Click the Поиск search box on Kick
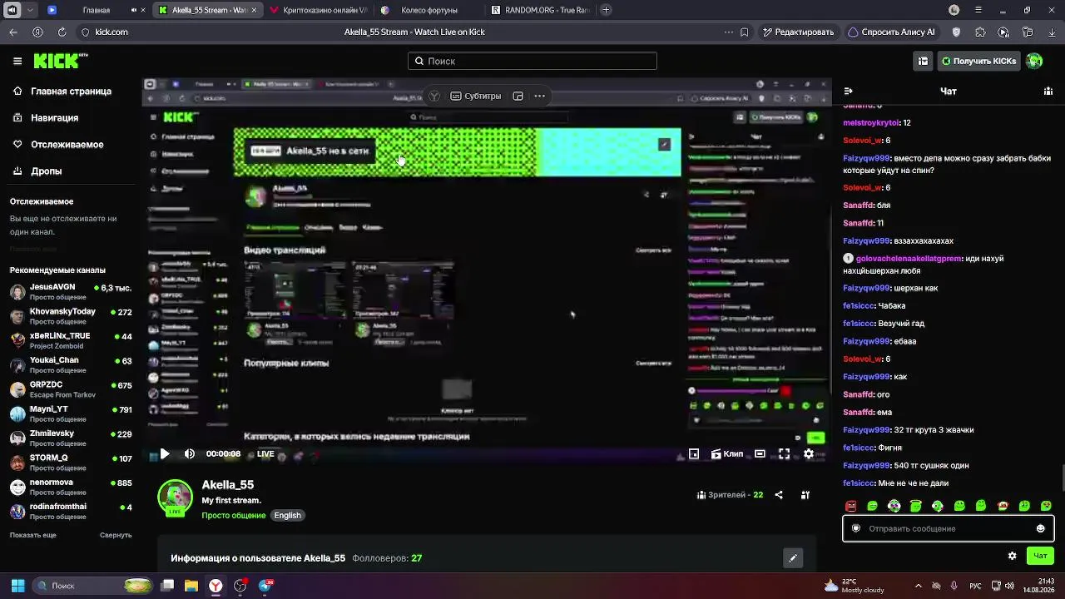Image resolution: width=1065 pixels, height=599 pixels. point(532,61)
